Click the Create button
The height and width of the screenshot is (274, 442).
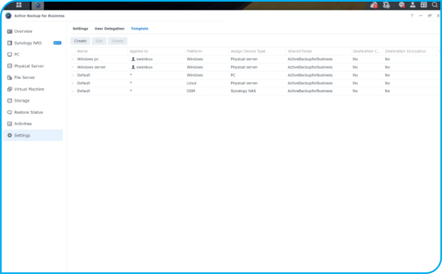click(80, 41)
